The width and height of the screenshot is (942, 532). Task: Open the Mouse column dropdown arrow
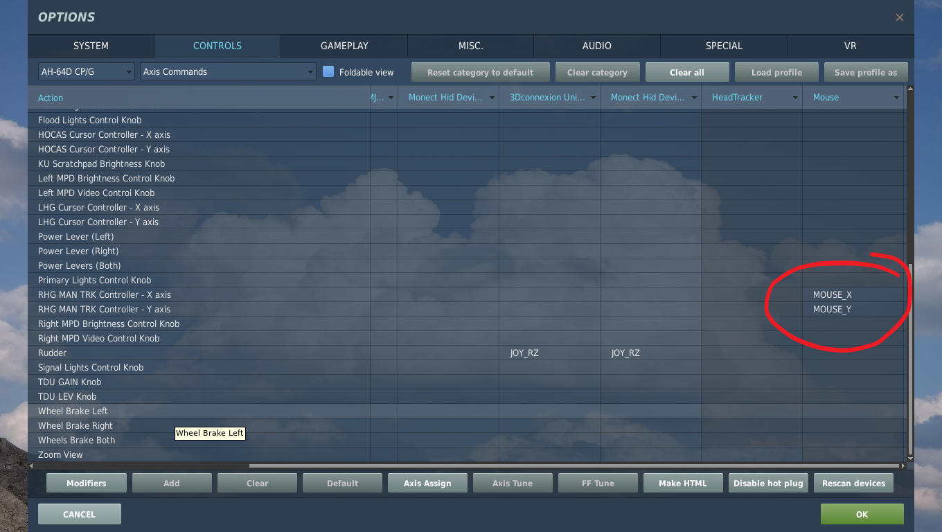pyautogui.click(x=896, y=98)
